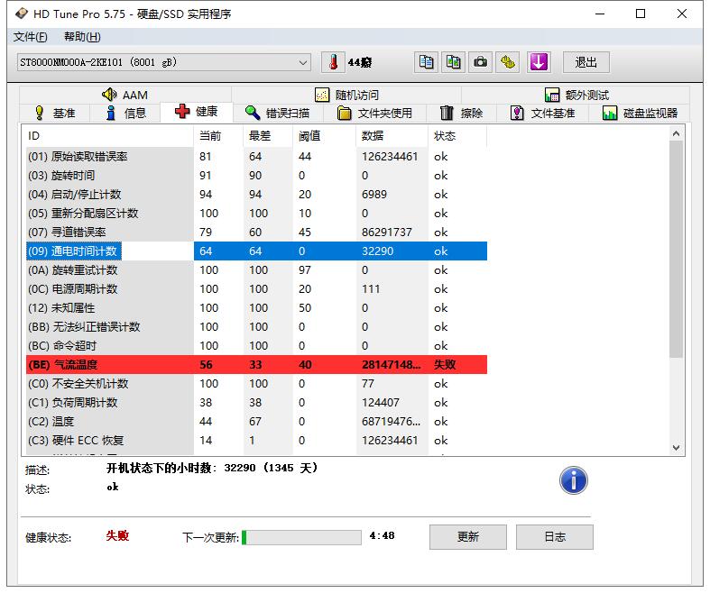Image resolution: width=710 pixels, height=593 pixels.
Task: Select the (0A) 旋转重试计数 row
Action: 256,270
